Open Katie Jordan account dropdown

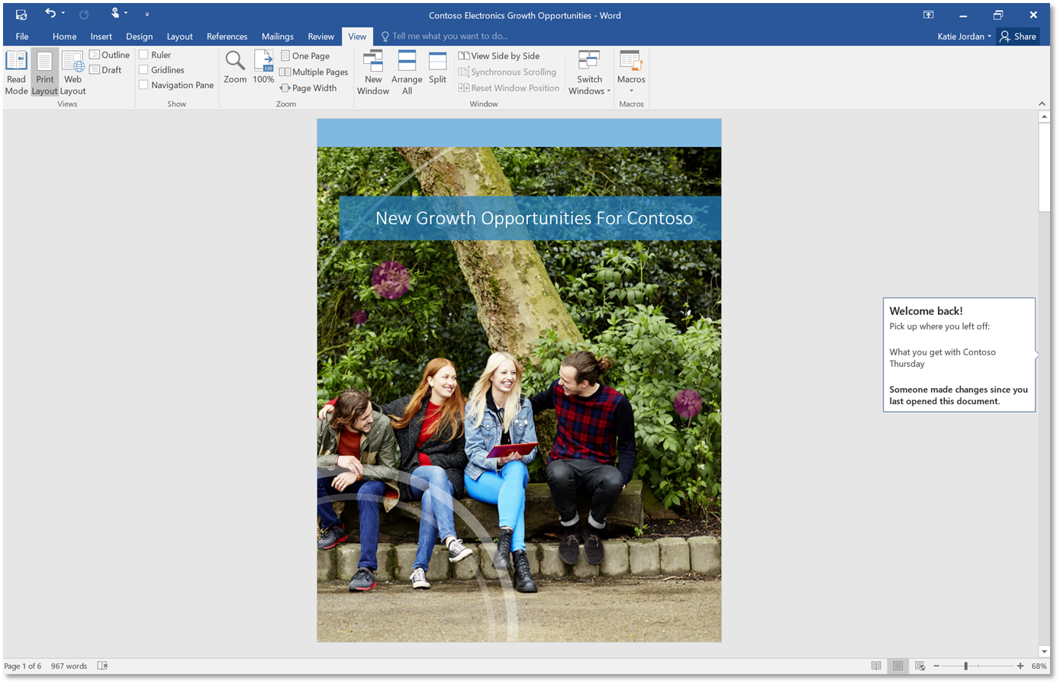click(x=965, y=37)
